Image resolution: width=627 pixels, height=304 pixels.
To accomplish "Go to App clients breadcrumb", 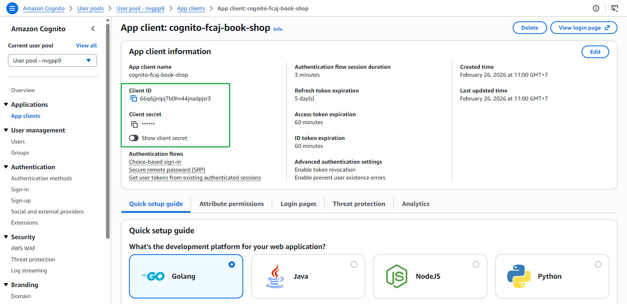I will point(191,8).
